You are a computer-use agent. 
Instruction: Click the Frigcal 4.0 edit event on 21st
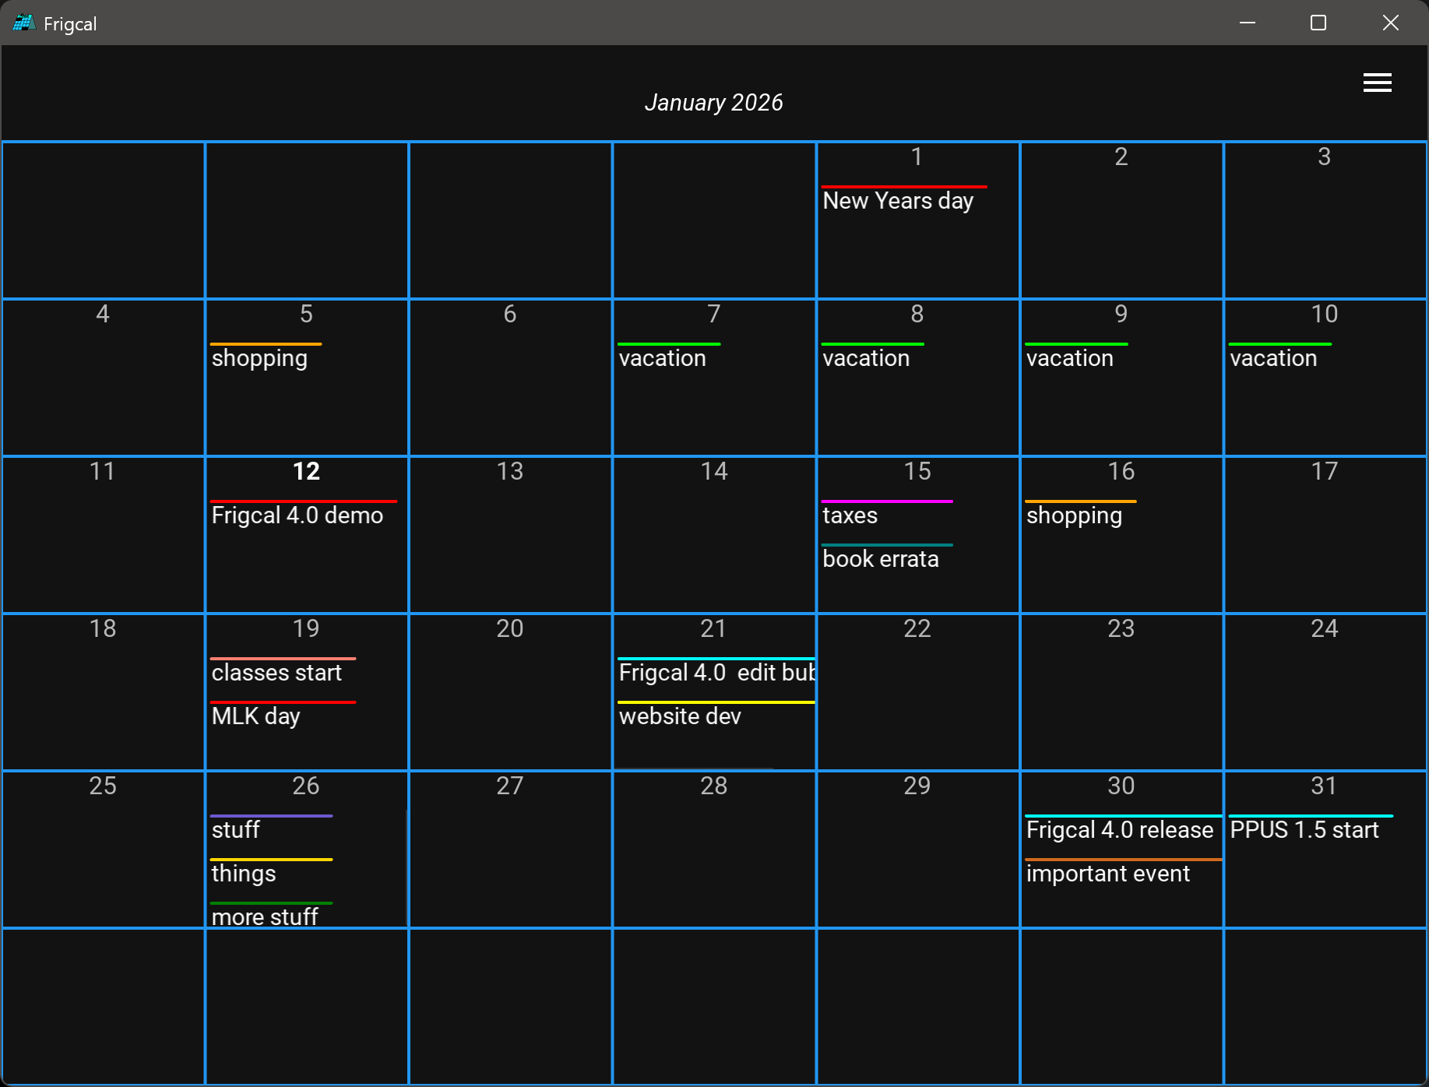coord(716,673)
